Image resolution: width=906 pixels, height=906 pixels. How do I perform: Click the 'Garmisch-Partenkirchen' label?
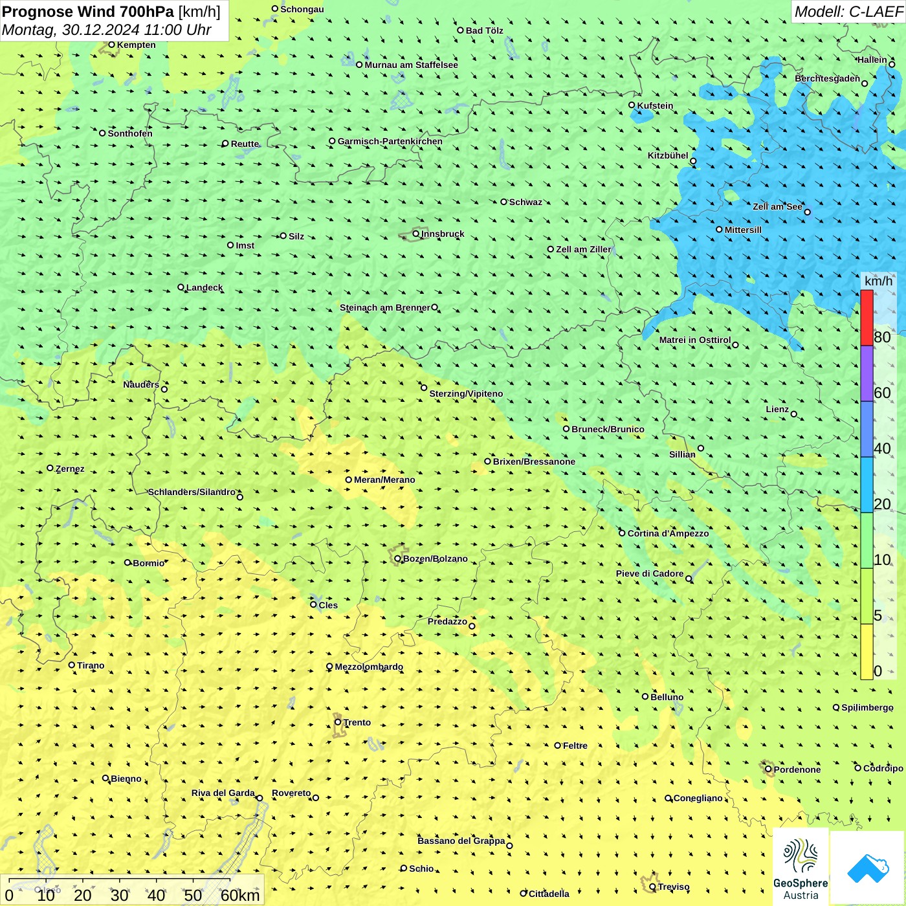(390, 141)
